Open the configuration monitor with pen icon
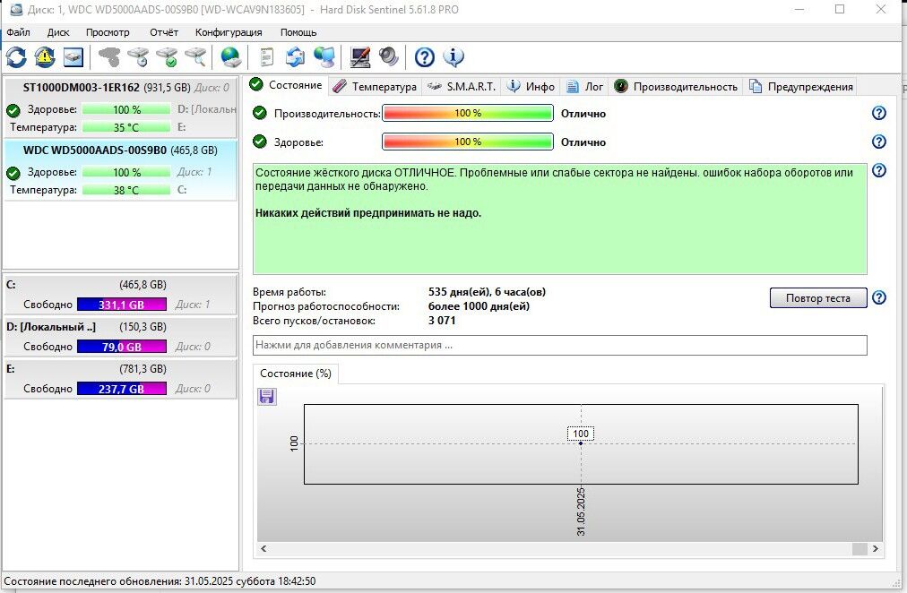The width and height of the screenshot is (907, 593). (x=359, y=56)
